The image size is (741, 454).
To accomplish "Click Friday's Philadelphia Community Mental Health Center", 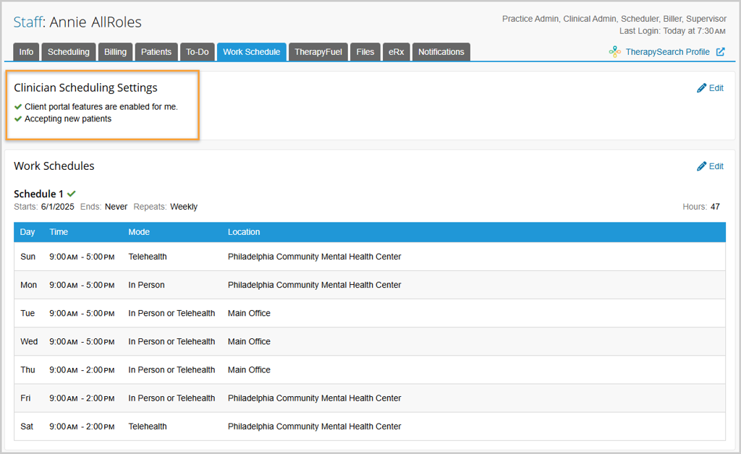I will point(314,398).
